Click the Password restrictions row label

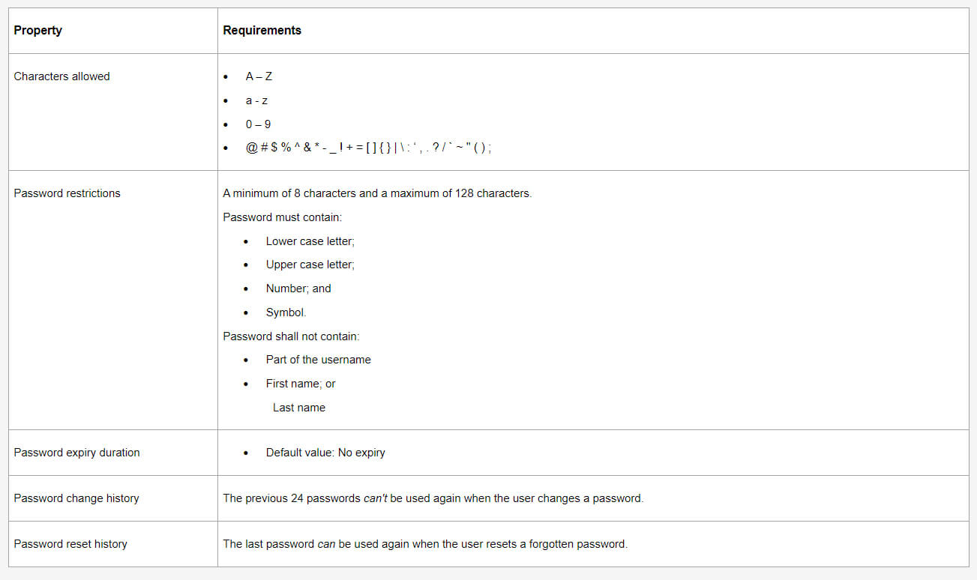(67, 193)
